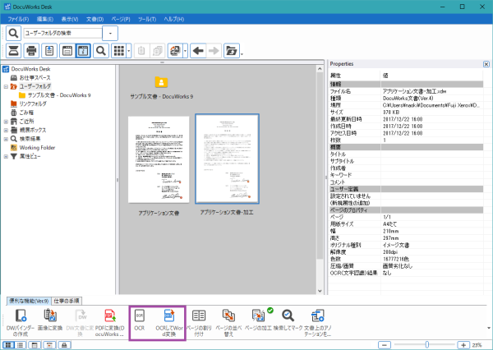
Task: Expand the 親展ボックス tree node
Action: click(7, 130)
